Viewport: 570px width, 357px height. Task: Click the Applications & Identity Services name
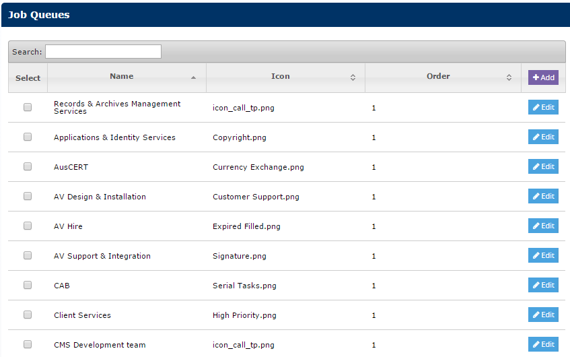(114, 137)
